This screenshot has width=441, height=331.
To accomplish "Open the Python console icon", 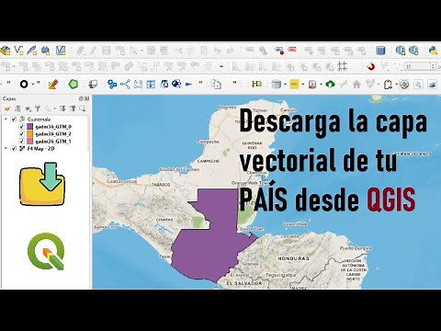I will point(434,51).
